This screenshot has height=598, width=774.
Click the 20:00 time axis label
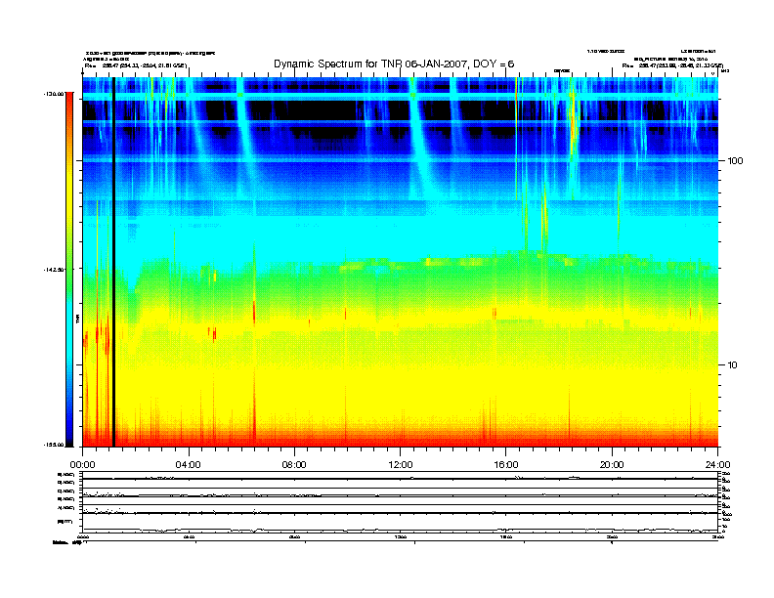coord(612,465)
